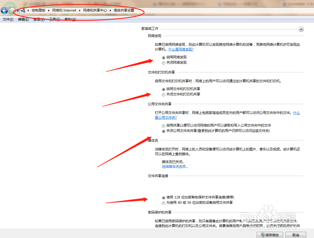Viewport: 314px width, 238px height.
Task: Open the 帮助 menu
Action: coord(70,19)
